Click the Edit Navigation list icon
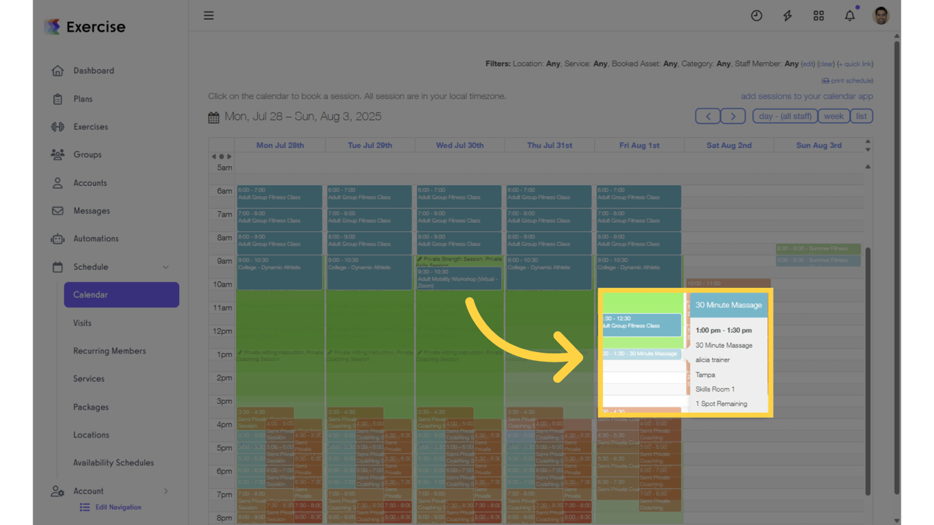 85,507
